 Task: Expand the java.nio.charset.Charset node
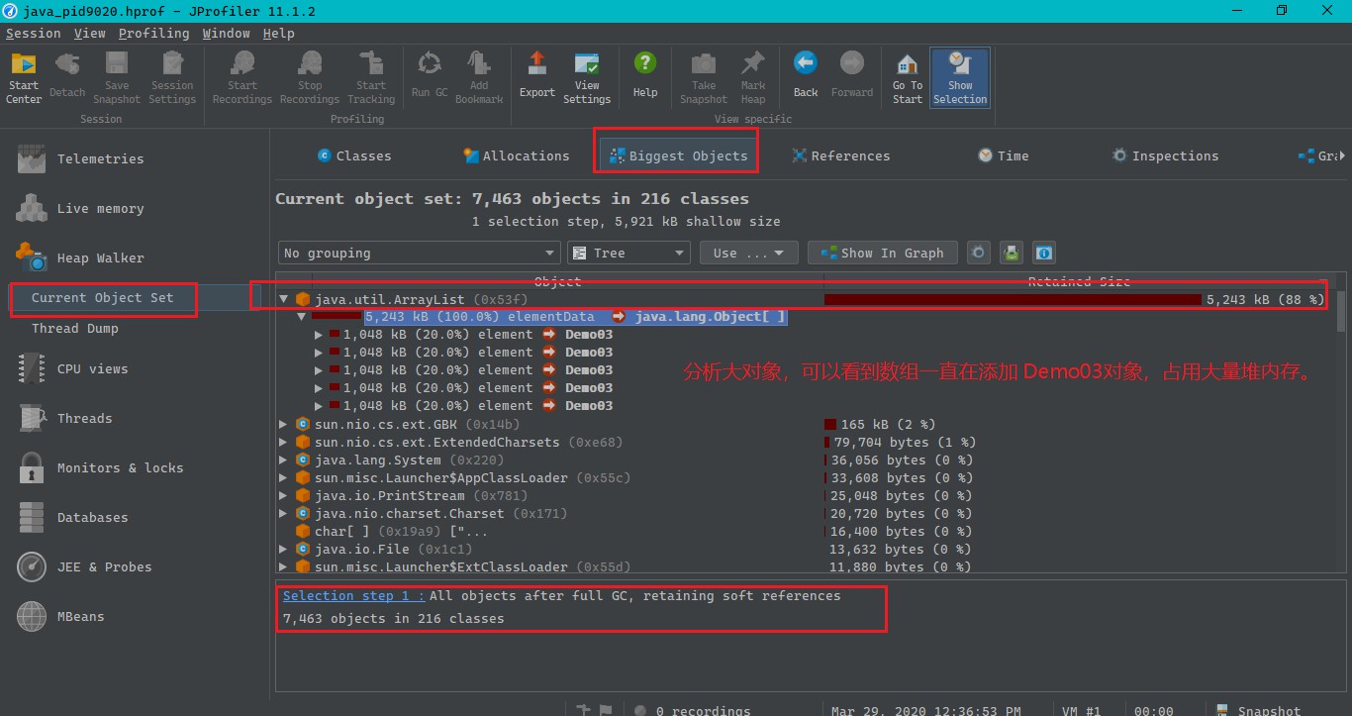283,513
